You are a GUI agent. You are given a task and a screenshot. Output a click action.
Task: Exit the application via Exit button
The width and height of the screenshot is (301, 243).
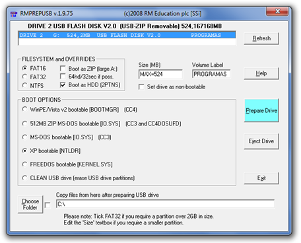coord(261,178)
